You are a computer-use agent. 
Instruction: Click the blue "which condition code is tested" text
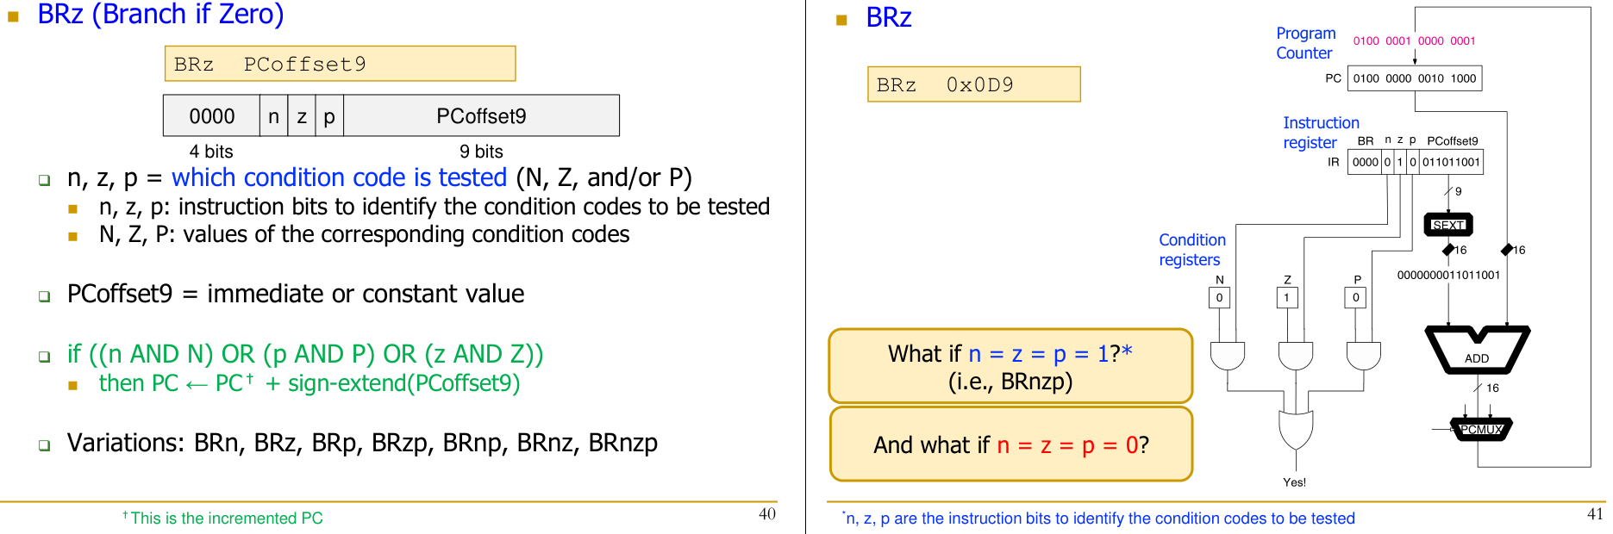tap(339, 177)
